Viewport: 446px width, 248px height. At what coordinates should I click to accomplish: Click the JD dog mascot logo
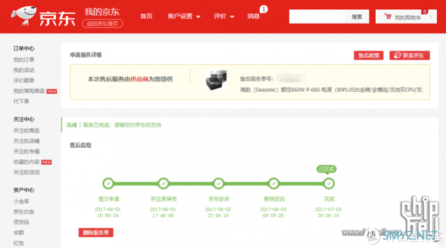[x=24, y=16]
